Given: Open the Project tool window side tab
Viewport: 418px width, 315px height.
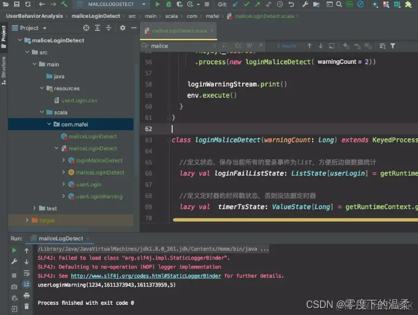Looking at the screenshot, I should 3,36.
